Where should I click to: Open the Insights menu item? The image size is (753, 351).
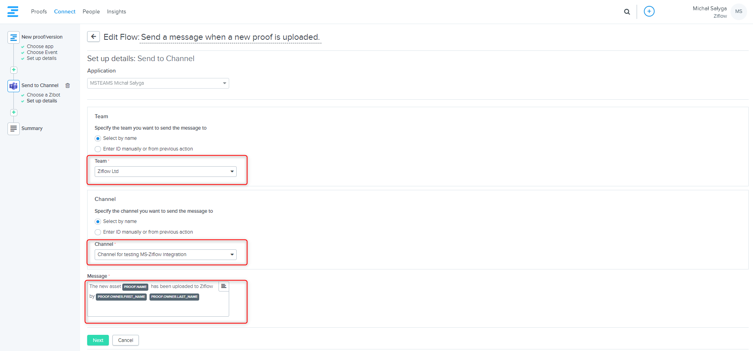click(x=116, y=12)
